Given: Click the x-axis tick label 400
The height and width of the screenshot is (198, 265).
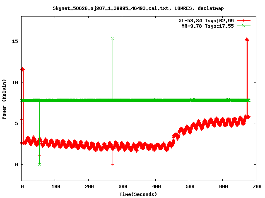Looking at the screenshot, I should click(x=157, y=186).
